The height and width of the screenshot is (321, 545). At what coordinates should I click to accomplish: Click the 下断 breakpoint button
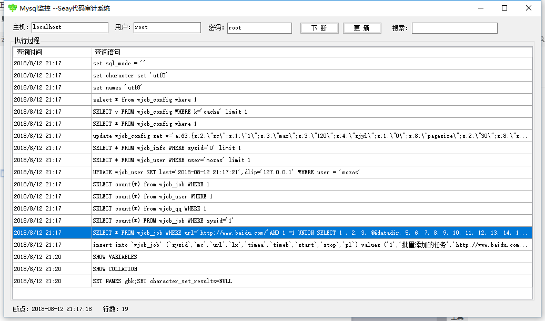(x=319, y=28)
